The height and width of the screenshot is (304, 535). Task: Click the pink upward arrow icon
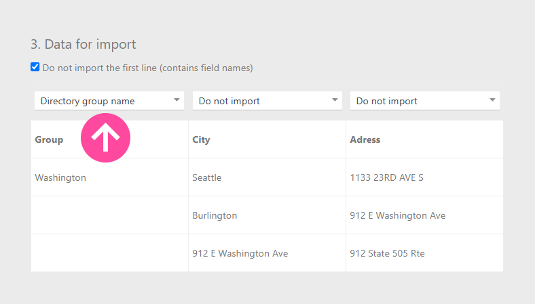pyautogui.click(x=105, y=138)
